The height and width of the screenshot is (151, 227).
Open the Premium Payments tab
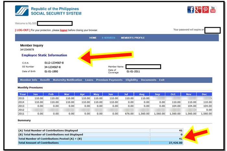point(109,80)
